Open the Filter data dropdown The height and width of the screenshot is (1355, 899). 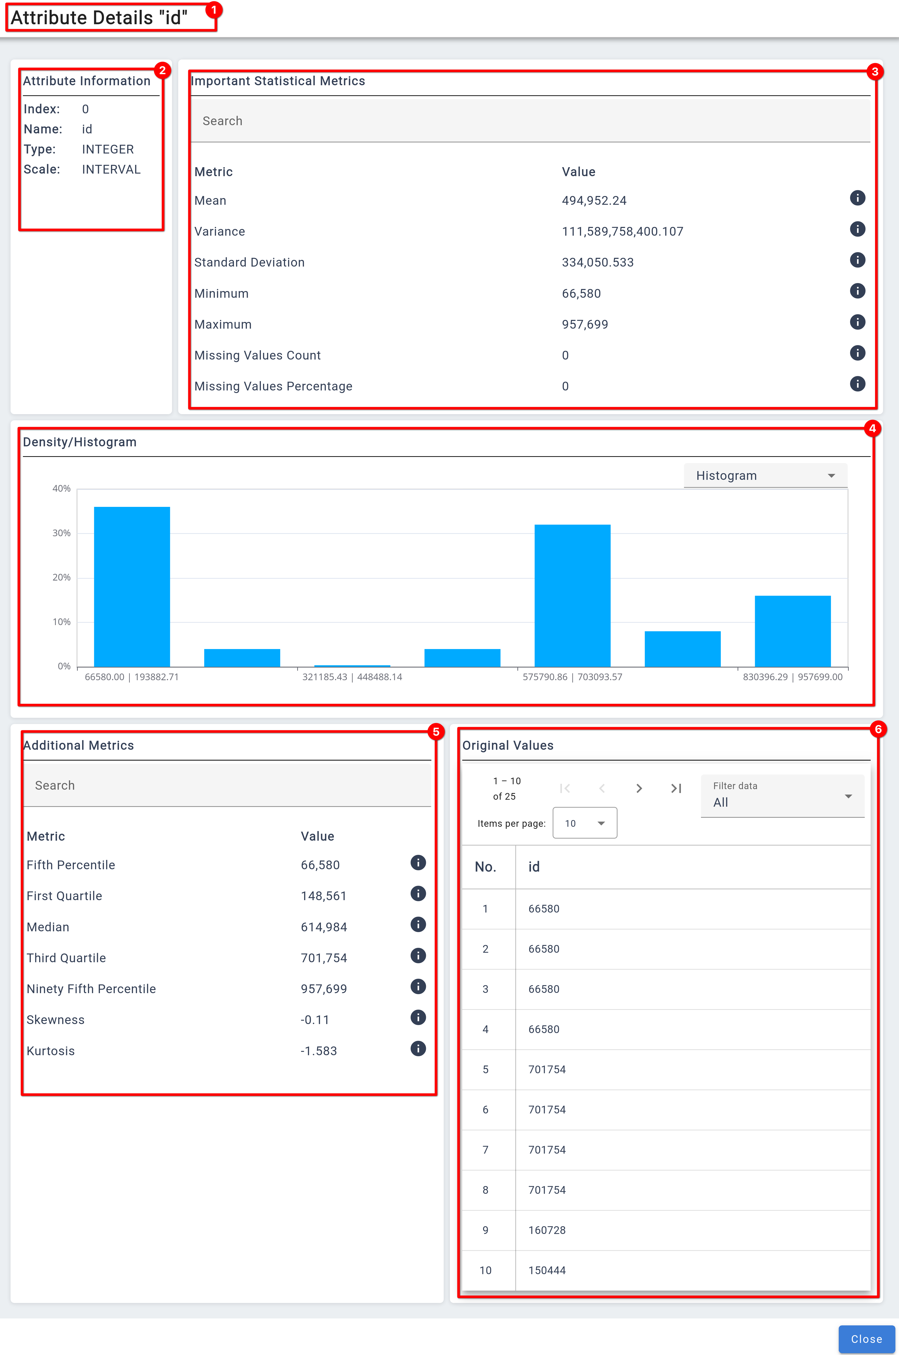point(782,796)
